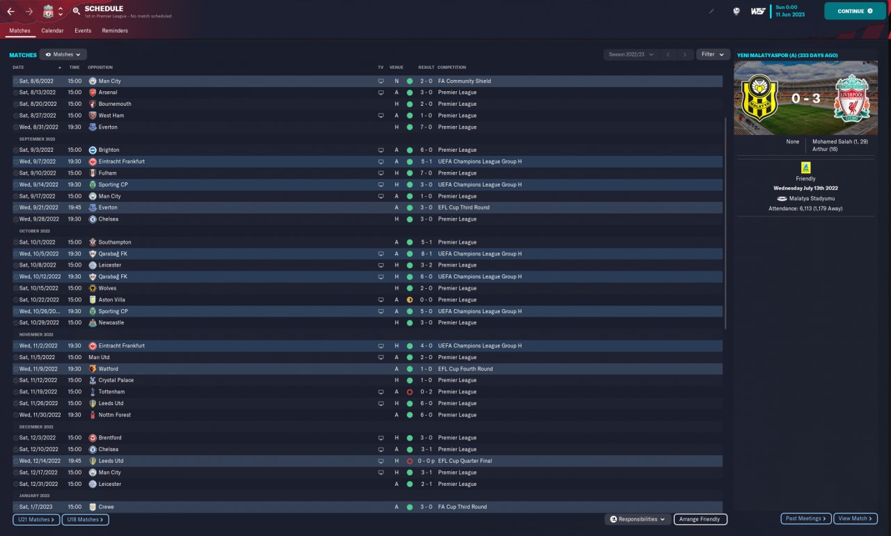Image resolution: width=891 pixels, height=536 pixels.
Task: Sort by the Competition column header
Action: [x=452, y=68]
